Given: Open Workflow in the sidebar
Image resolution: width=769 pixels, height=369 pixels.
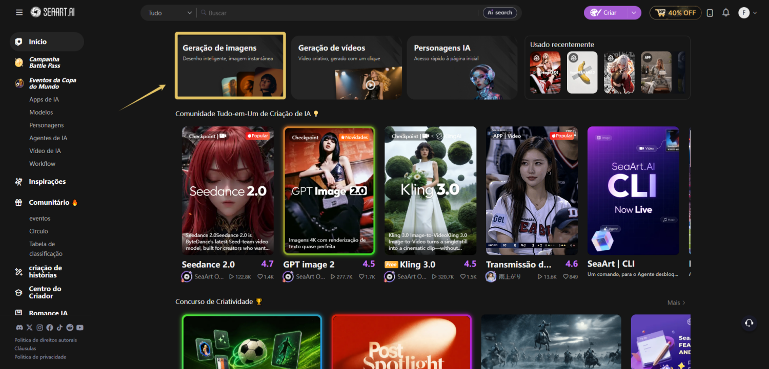Looking at the screenshot, I should 42,164.
